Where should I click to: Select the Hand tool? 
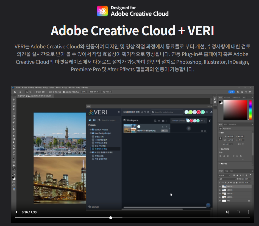pos(14,165)
